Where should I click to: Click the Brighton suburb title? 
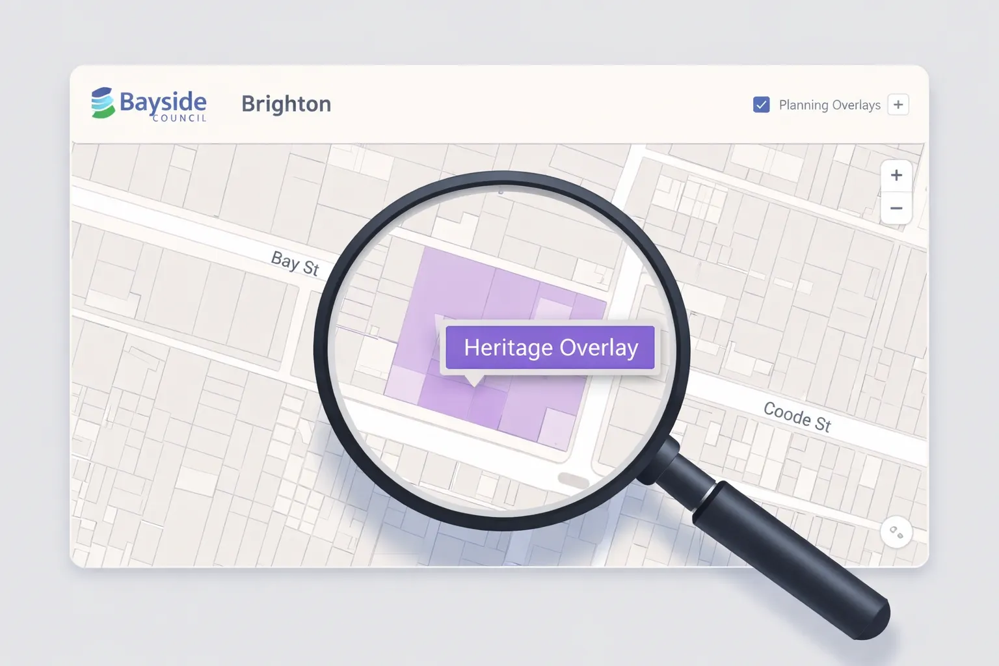tap(286, 104)
